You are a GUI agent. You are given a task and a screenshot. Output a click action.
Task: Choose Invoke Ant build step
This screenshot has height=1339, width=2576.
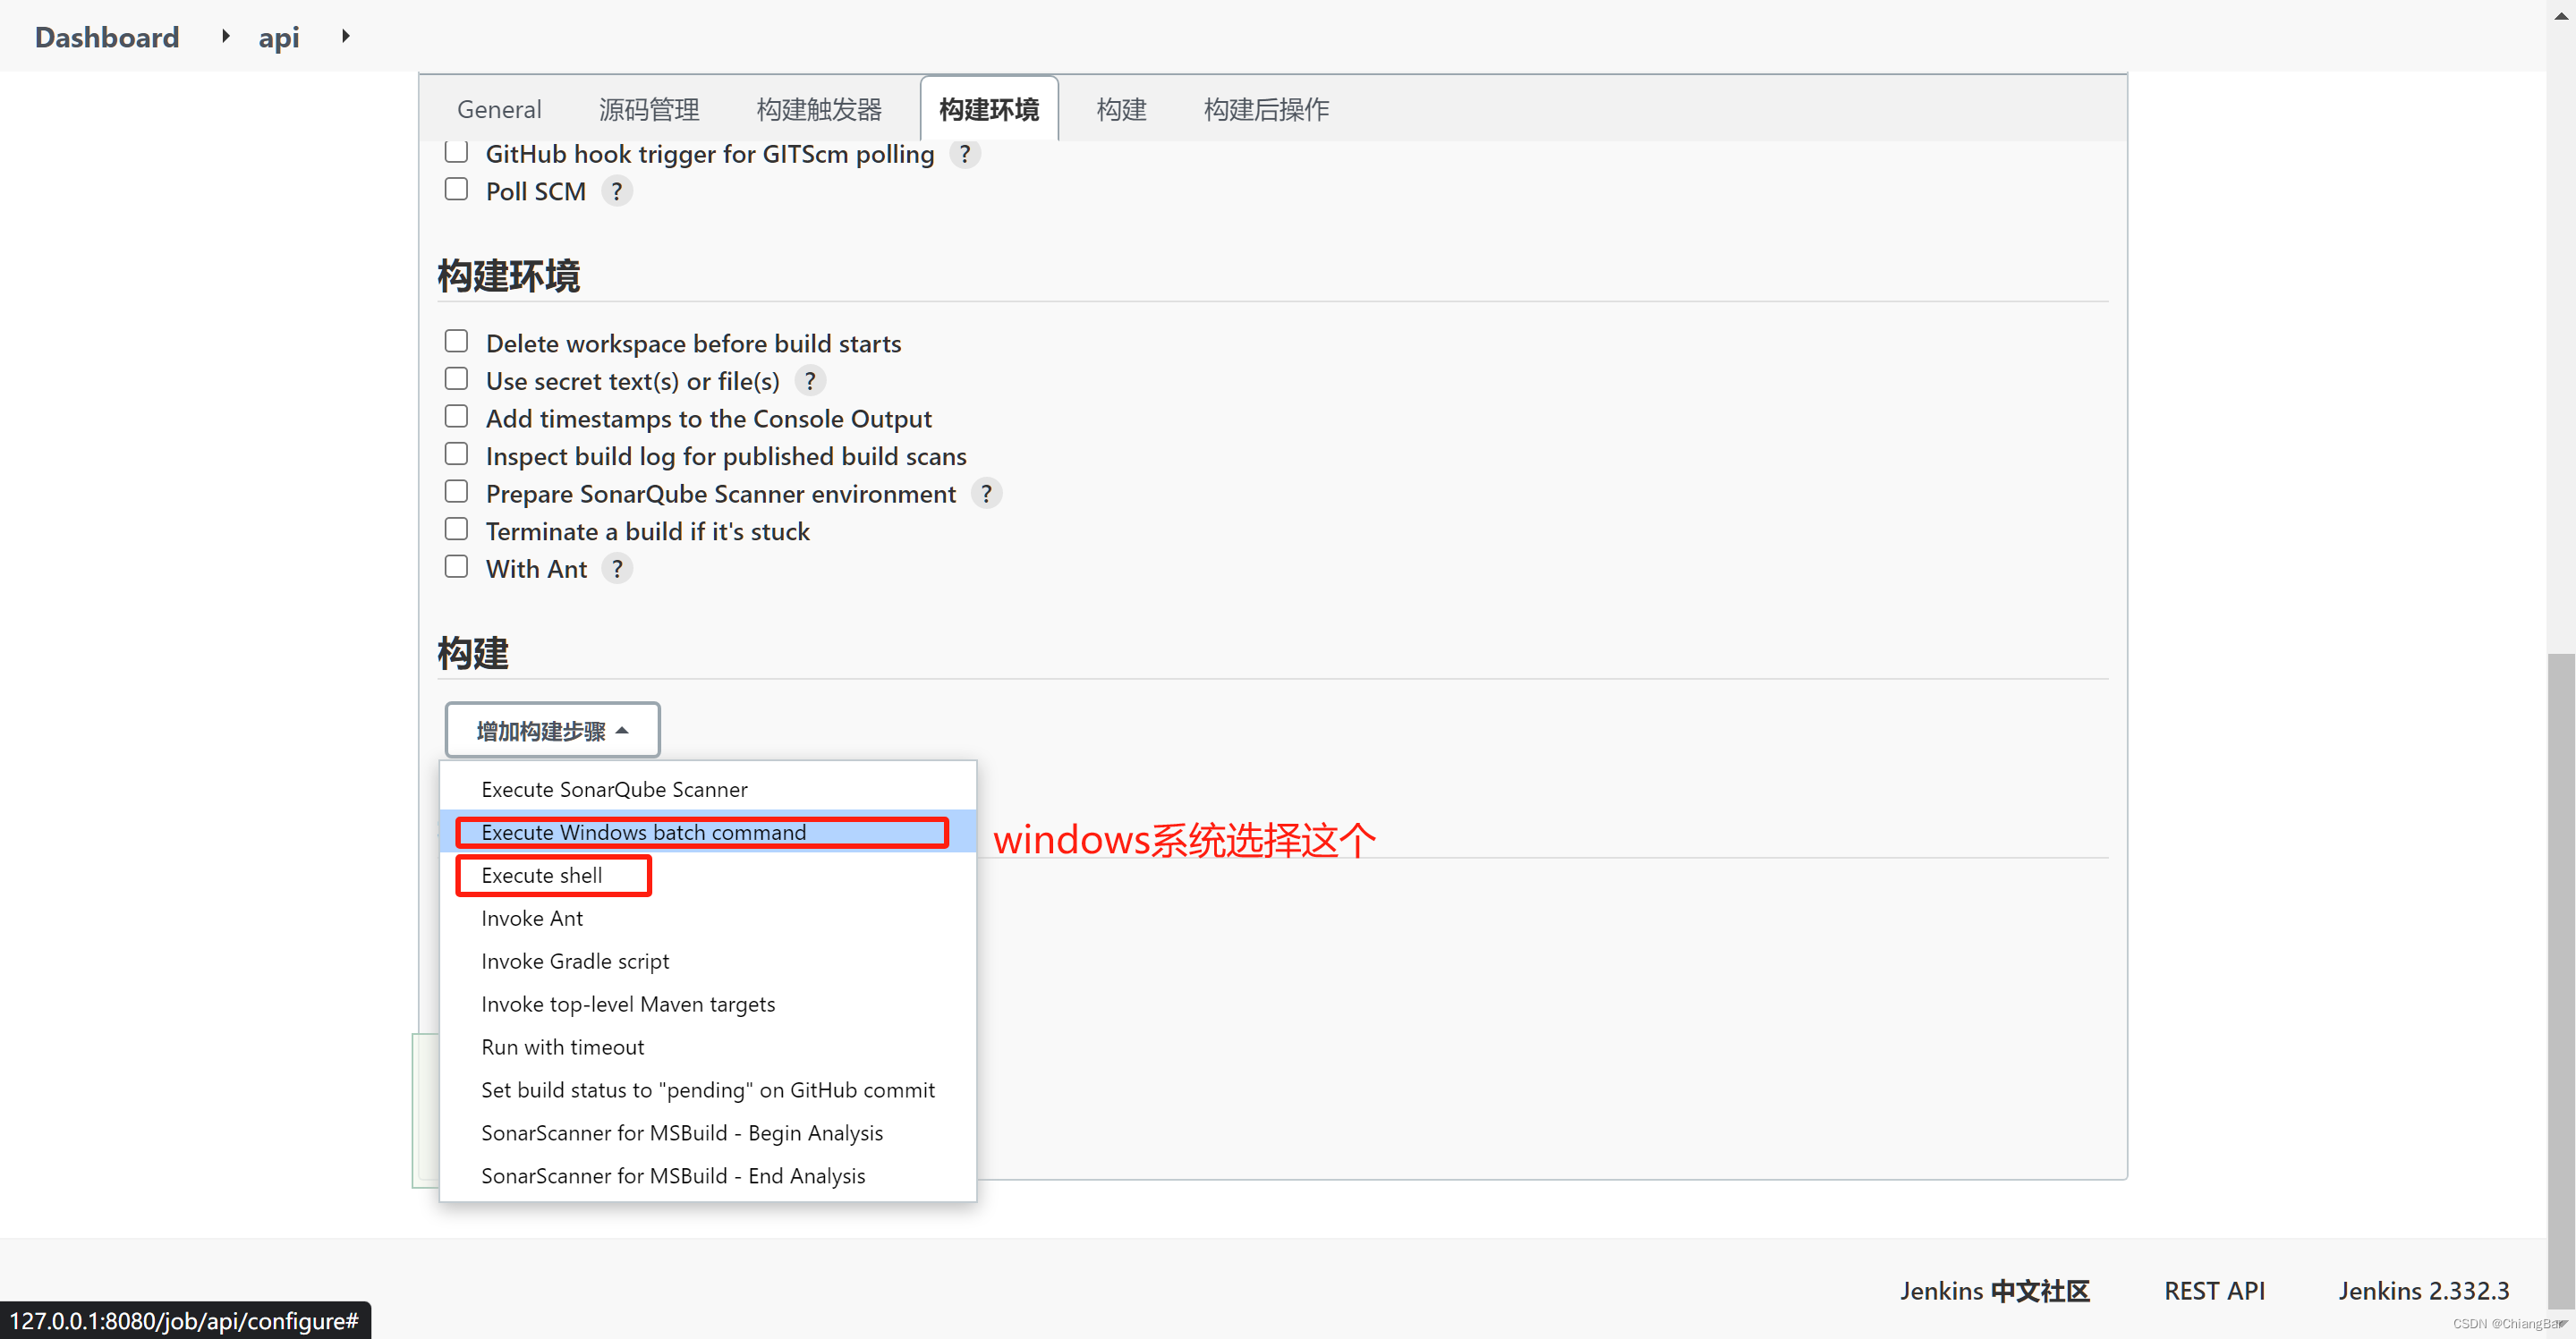[708, 918]
